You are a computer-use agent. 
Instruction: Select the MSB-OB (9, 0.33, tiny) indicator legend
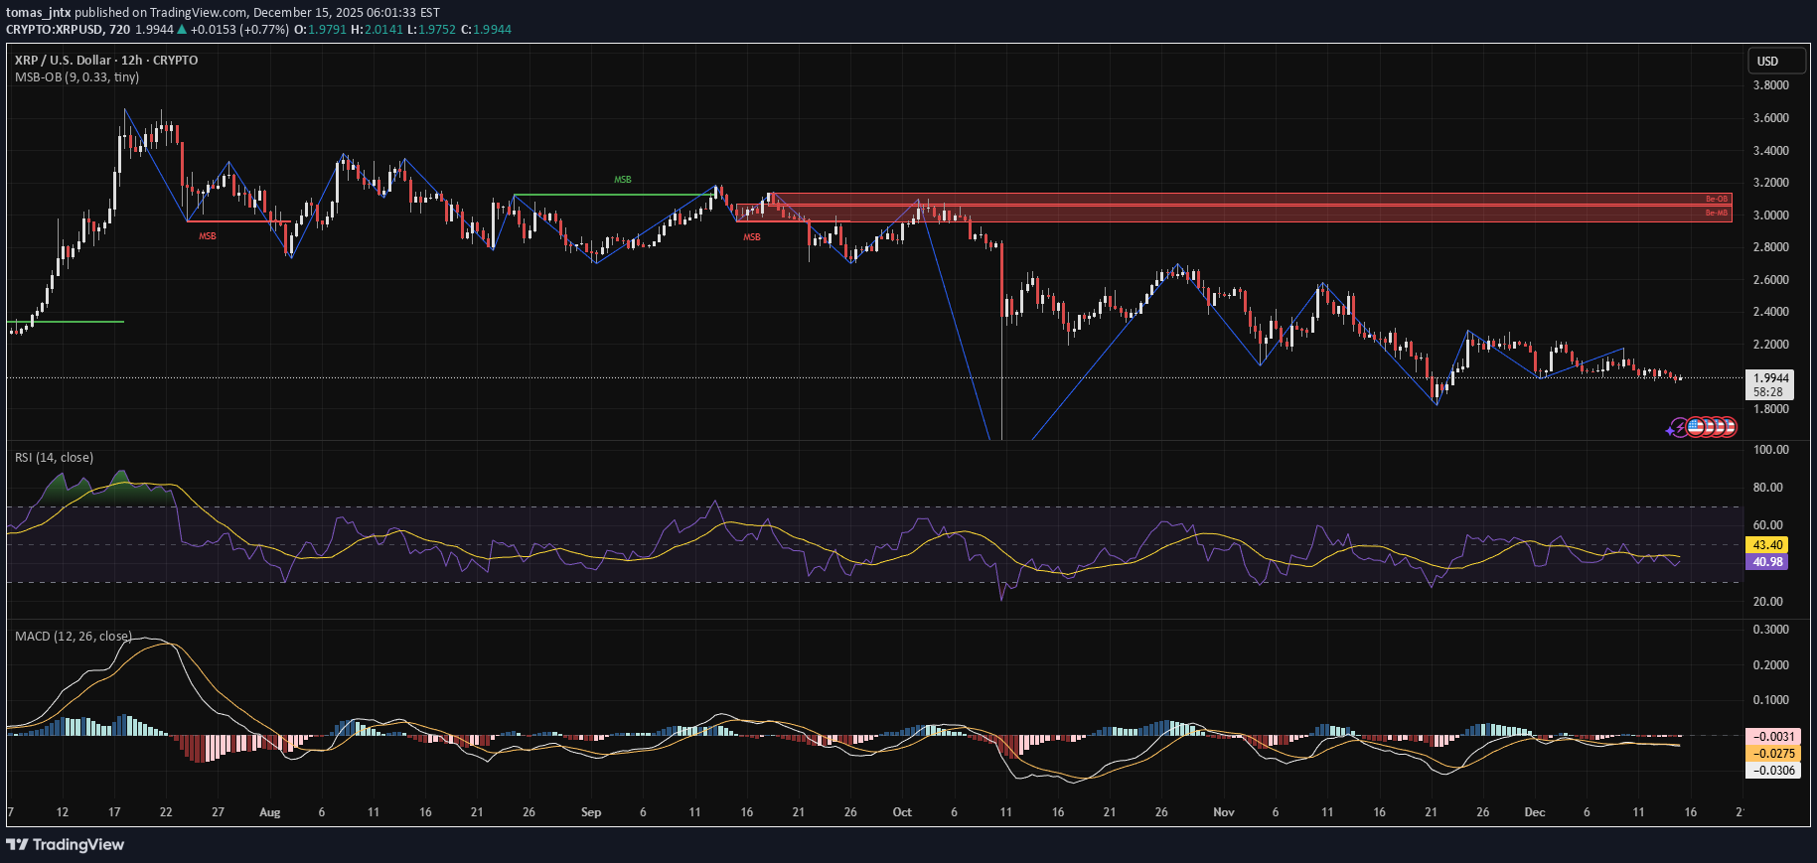point(76,77)
